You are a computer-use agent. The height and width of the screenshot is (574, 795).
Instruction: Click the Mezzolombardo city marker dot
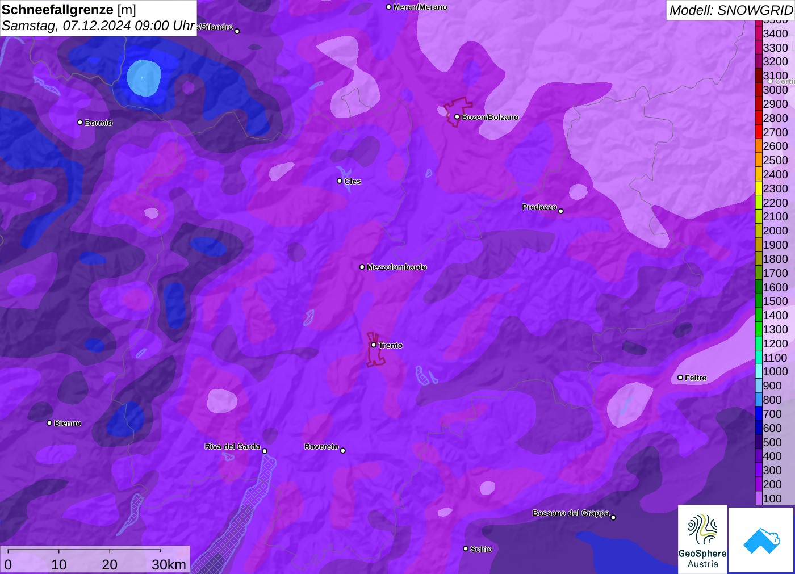pos(362,267)
